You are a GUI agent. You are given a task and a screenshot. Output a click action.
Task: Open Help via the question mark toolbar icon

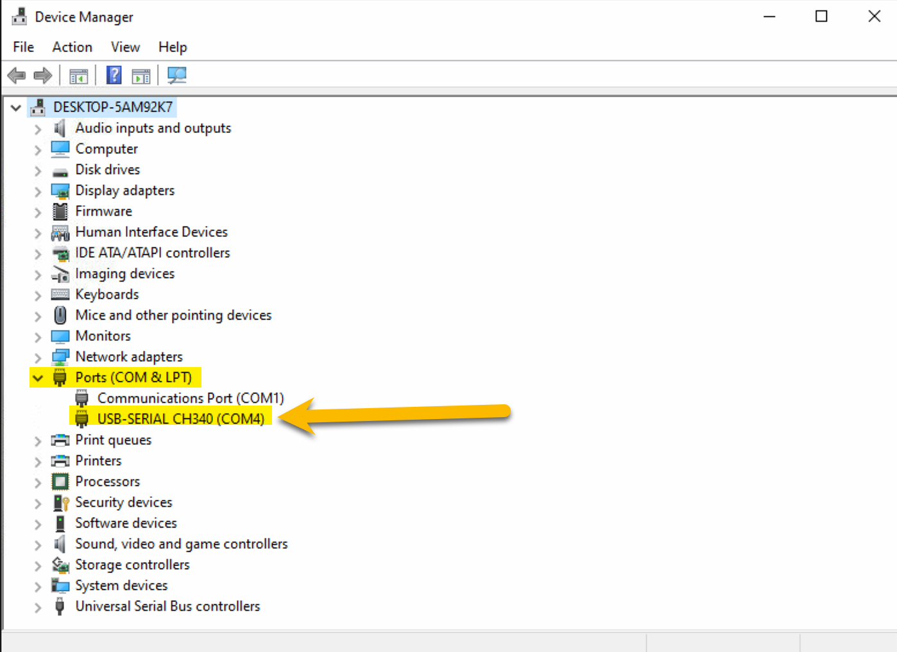pos(113,75)
